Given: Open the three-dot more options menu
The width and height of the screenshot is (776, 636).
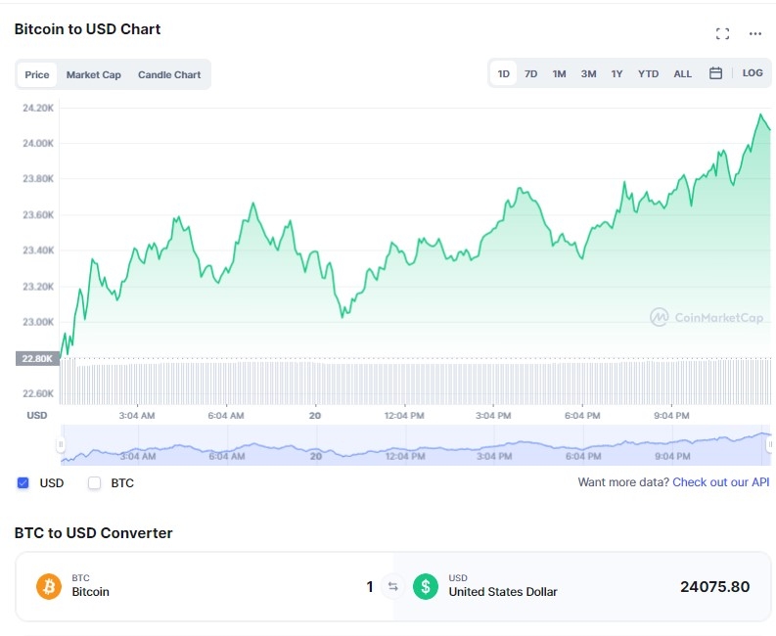Looking at the screenshot, I should [x=754, y=34].
